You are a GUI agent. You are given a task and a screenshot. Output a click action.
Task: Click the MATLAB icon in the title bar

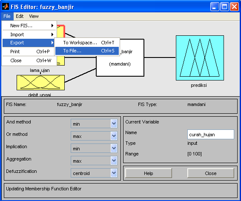click(6, 7)
